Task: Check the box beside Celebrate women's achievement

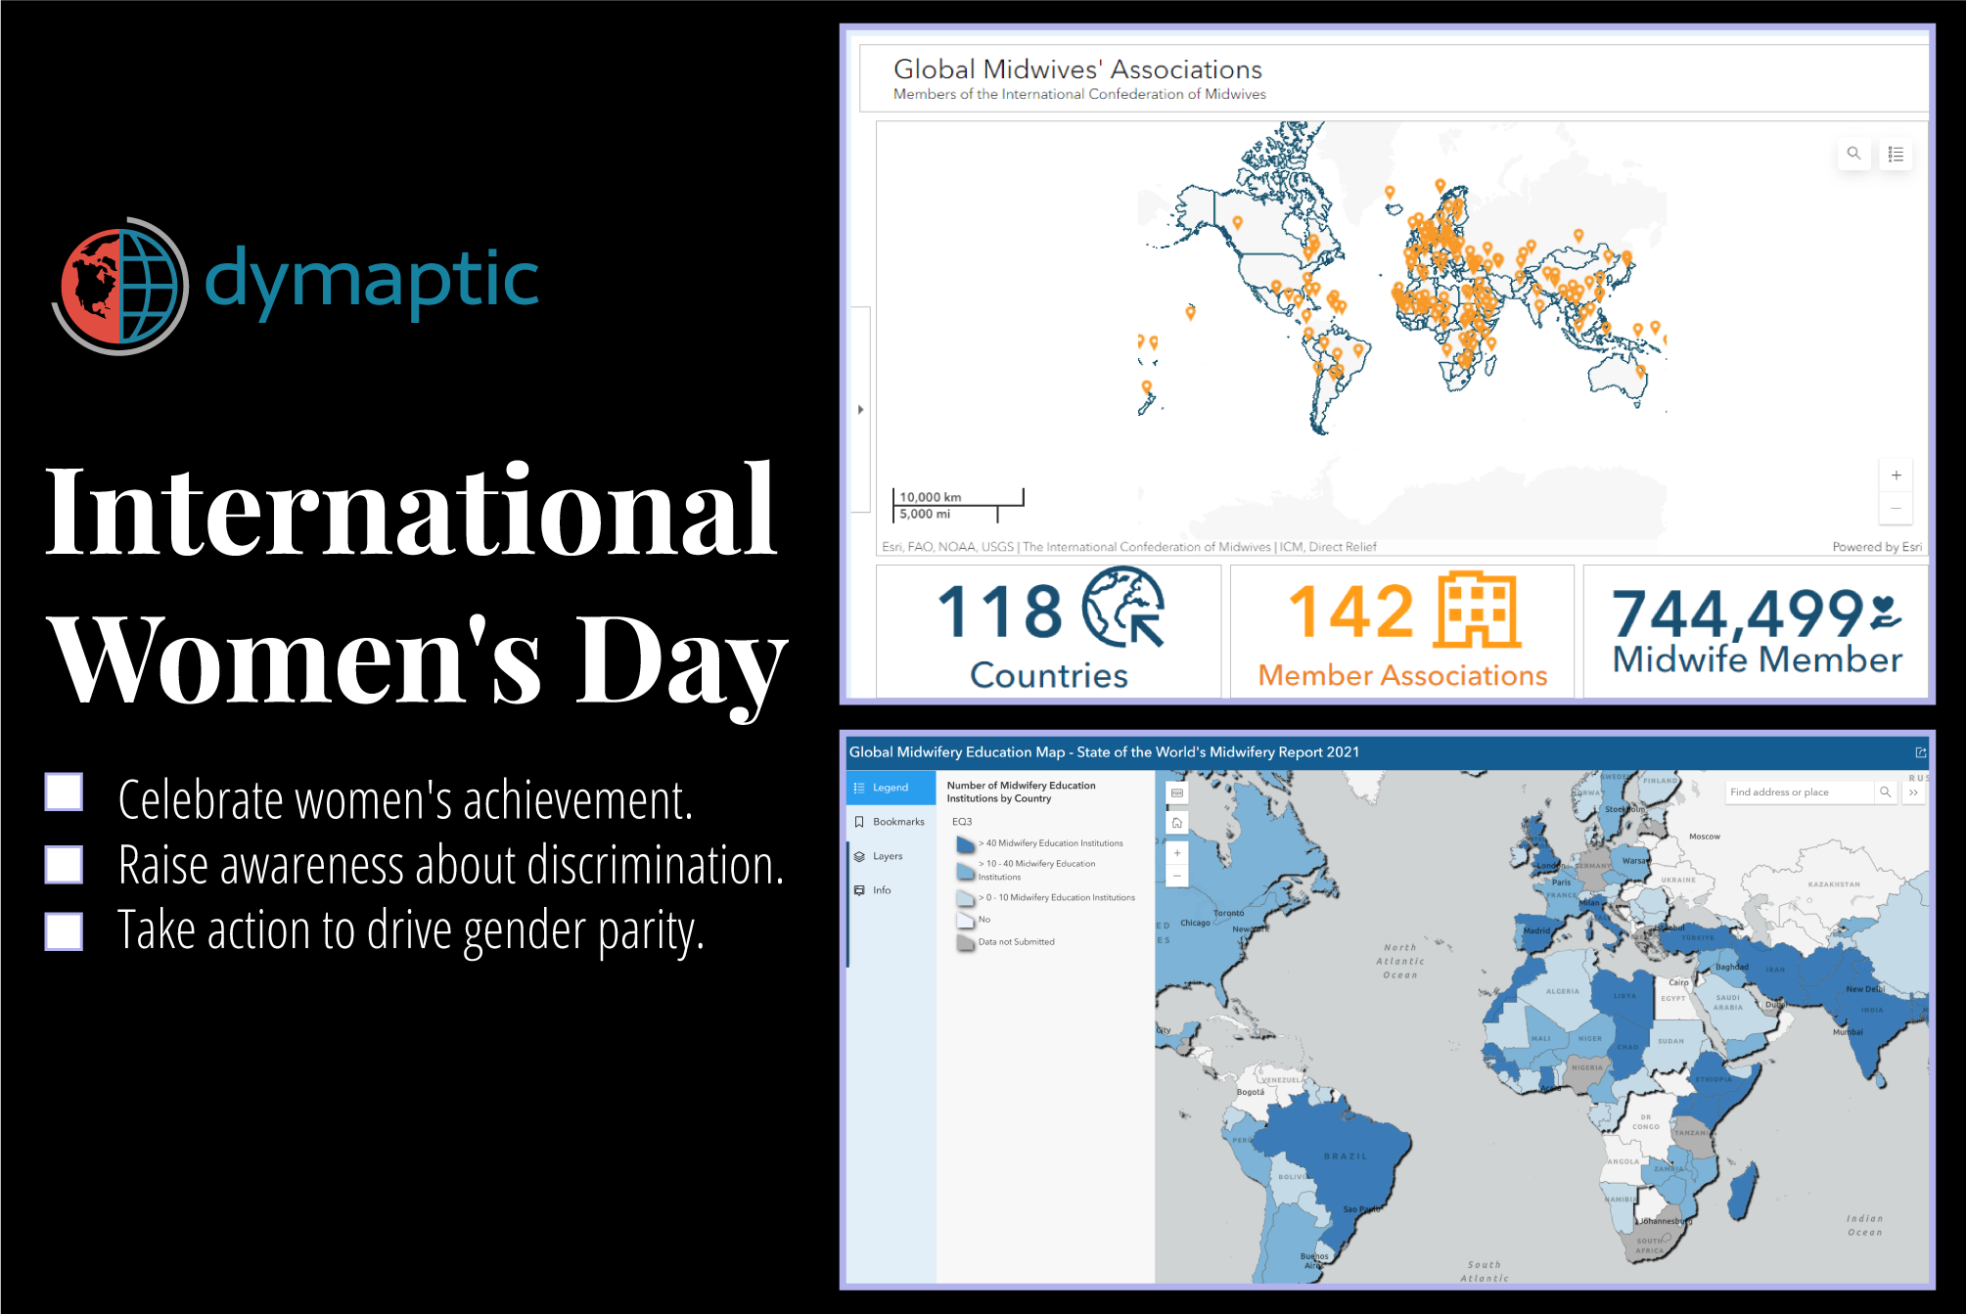Action: click(x=65, y=794)
